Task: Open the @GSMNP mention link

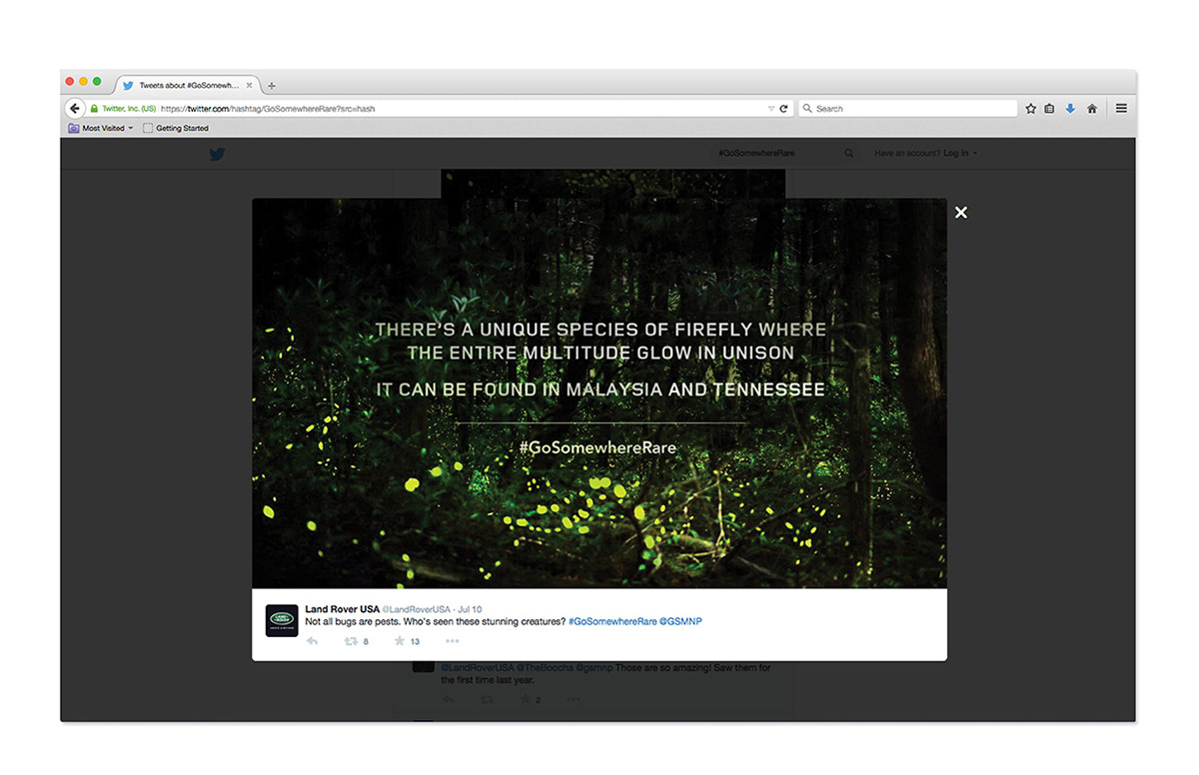Action: point(680,621)
